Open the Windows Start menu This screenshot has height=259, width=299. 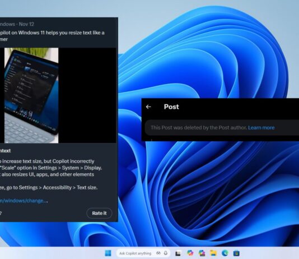pos(108,253)
